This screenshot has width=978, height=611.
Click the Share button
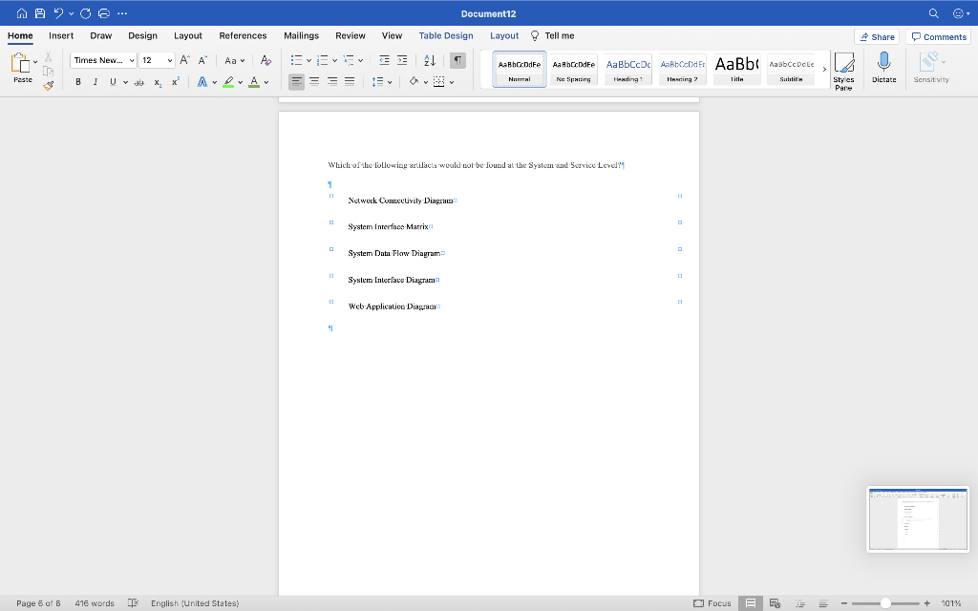point(877,36)
